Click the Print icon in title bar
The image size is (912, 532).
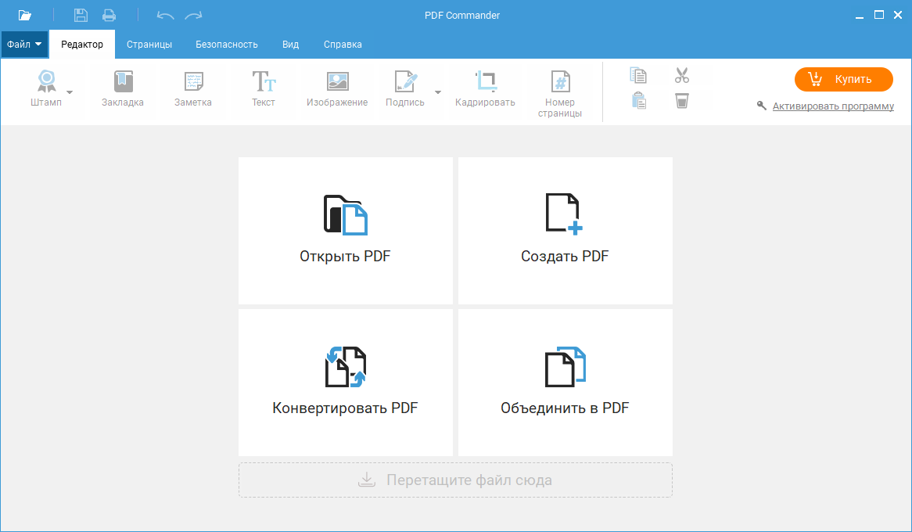(109, 15)
